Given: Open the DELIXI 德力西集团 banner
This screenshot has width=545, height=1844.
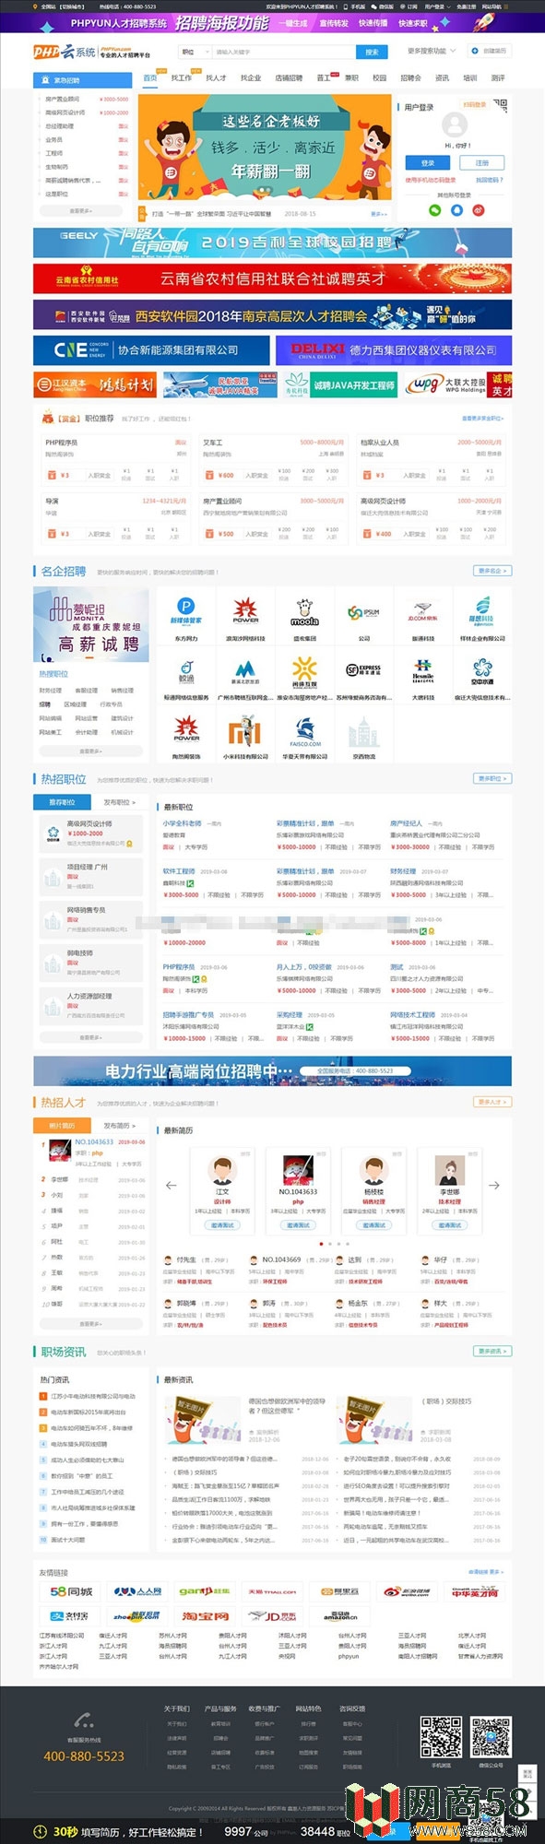Looking at the screenshot, I should point(394,350).
